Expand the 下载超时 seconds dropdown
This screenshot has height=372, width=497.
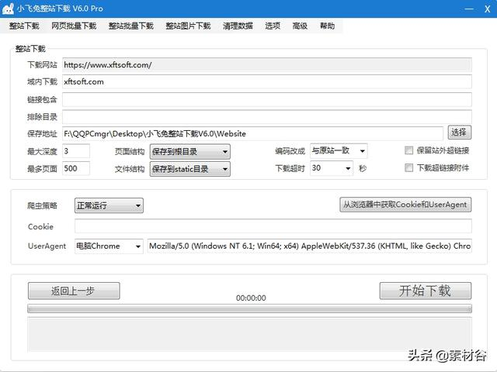click(332, 168)
